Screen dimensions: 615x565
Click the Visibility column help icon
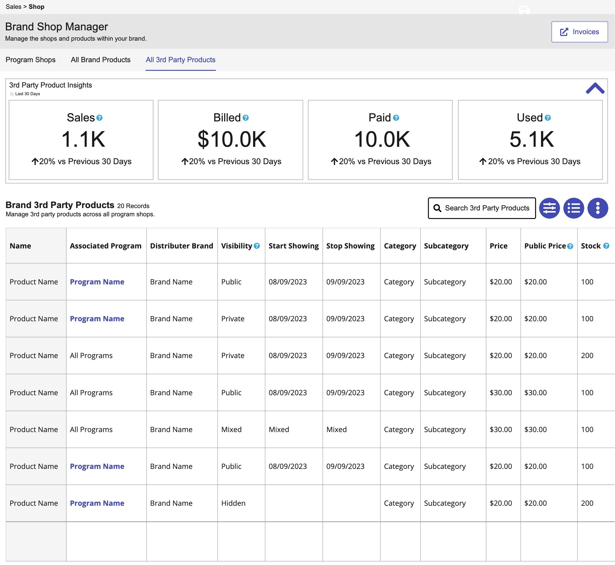(256, 246)
